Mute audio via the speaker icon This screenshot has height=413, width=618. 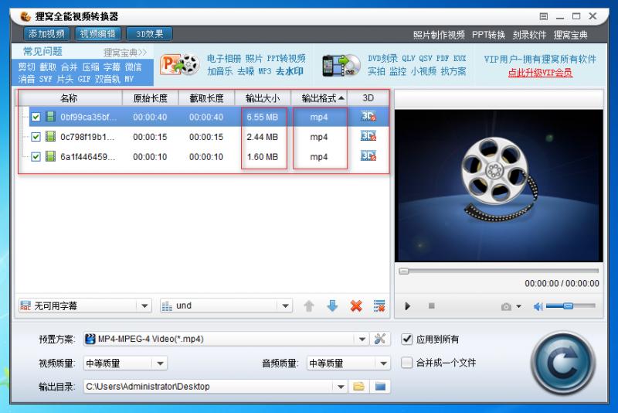coord(538,306)
